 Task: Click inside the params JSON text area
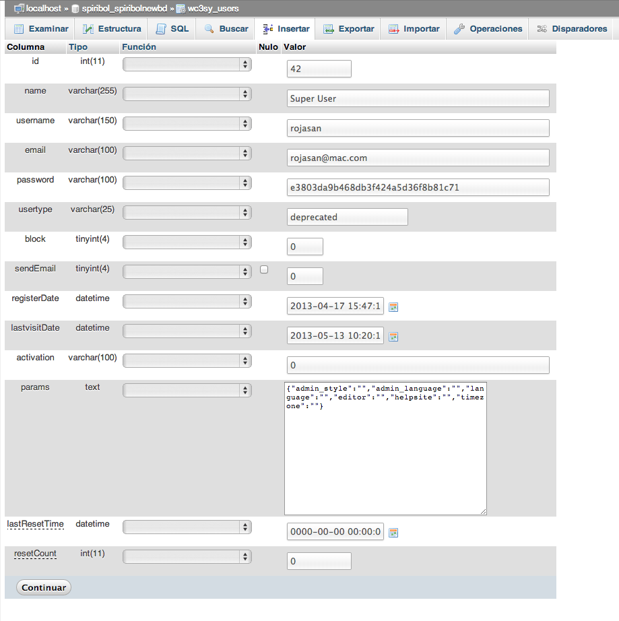pos(385,449)
